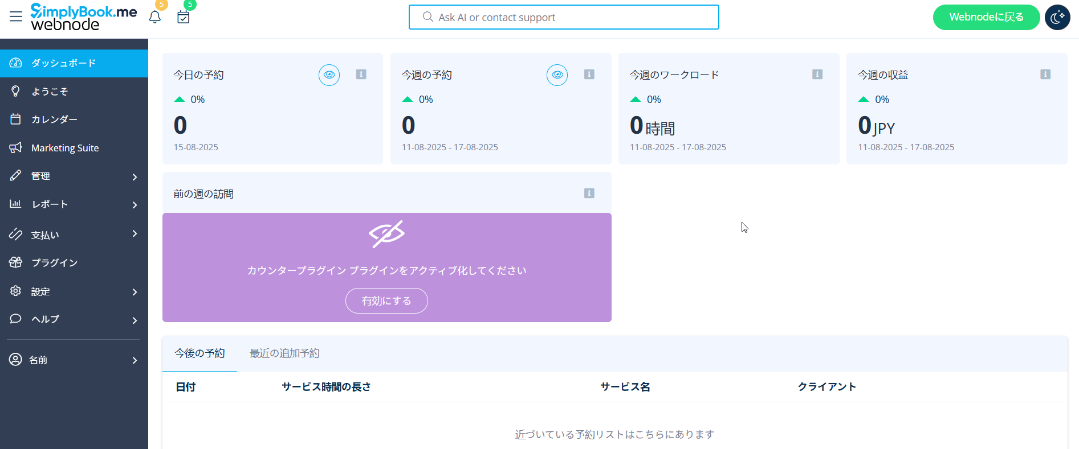Click the クライアント column header

click(x=827, y=387)
